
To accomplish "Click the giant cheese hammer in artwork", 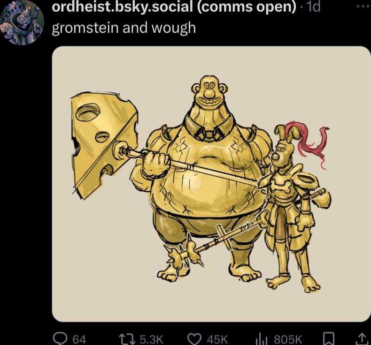I will tap(104, 145).
